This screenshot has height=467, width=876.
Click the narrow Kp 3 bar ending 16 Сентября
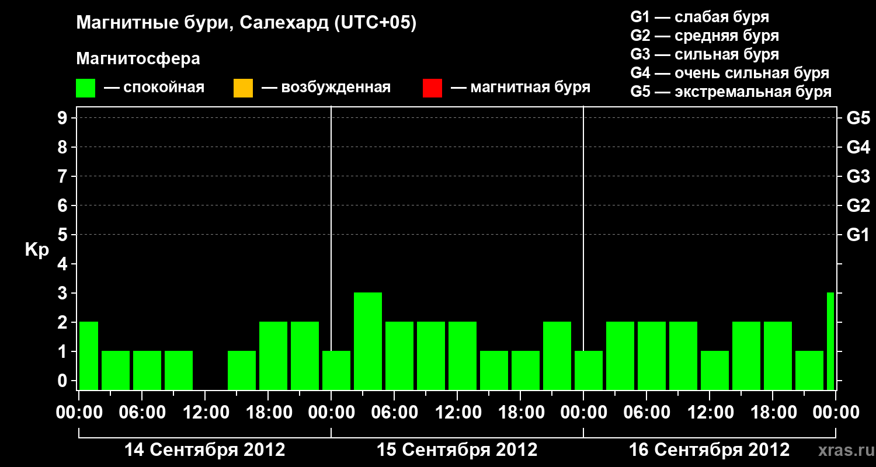tap(830, 341)
